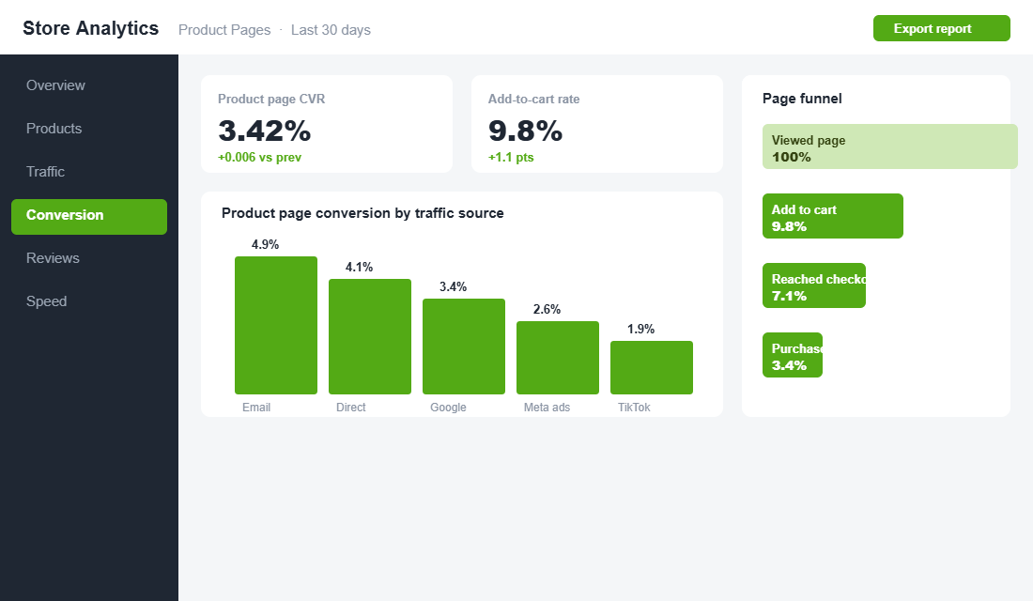Screen dimensions: 1033x601
Task: Click the Google bar in the chart
Action: [x=464, y=347]
